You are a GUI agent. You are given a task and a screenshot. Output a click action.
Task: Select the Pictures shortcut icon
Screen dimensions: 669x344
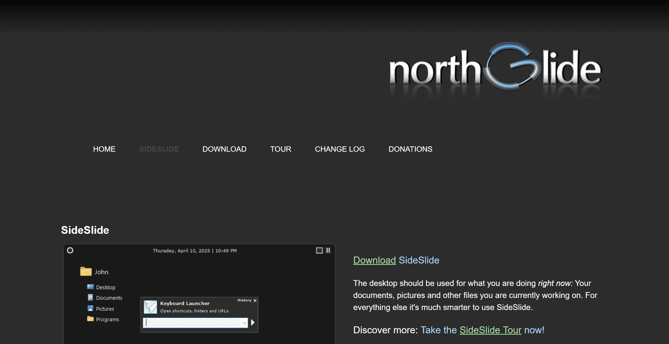pos(90,308)
